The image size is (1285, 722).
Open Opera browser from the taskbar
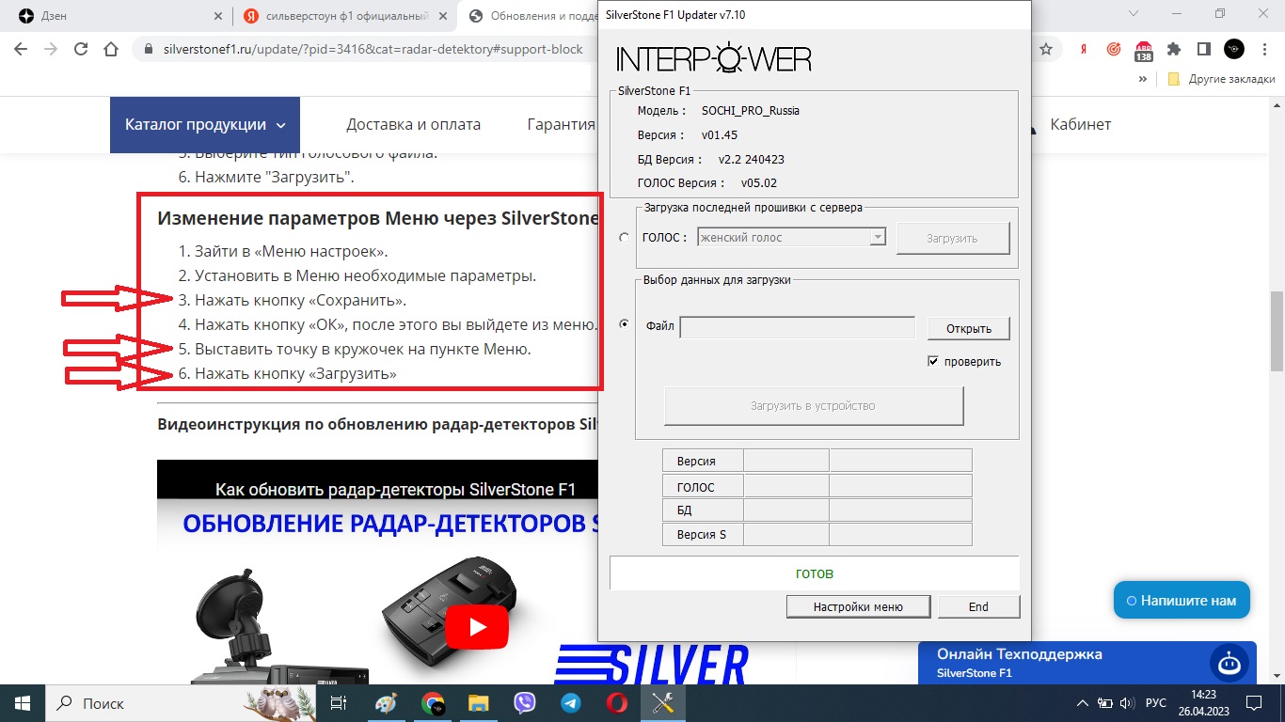617,702
